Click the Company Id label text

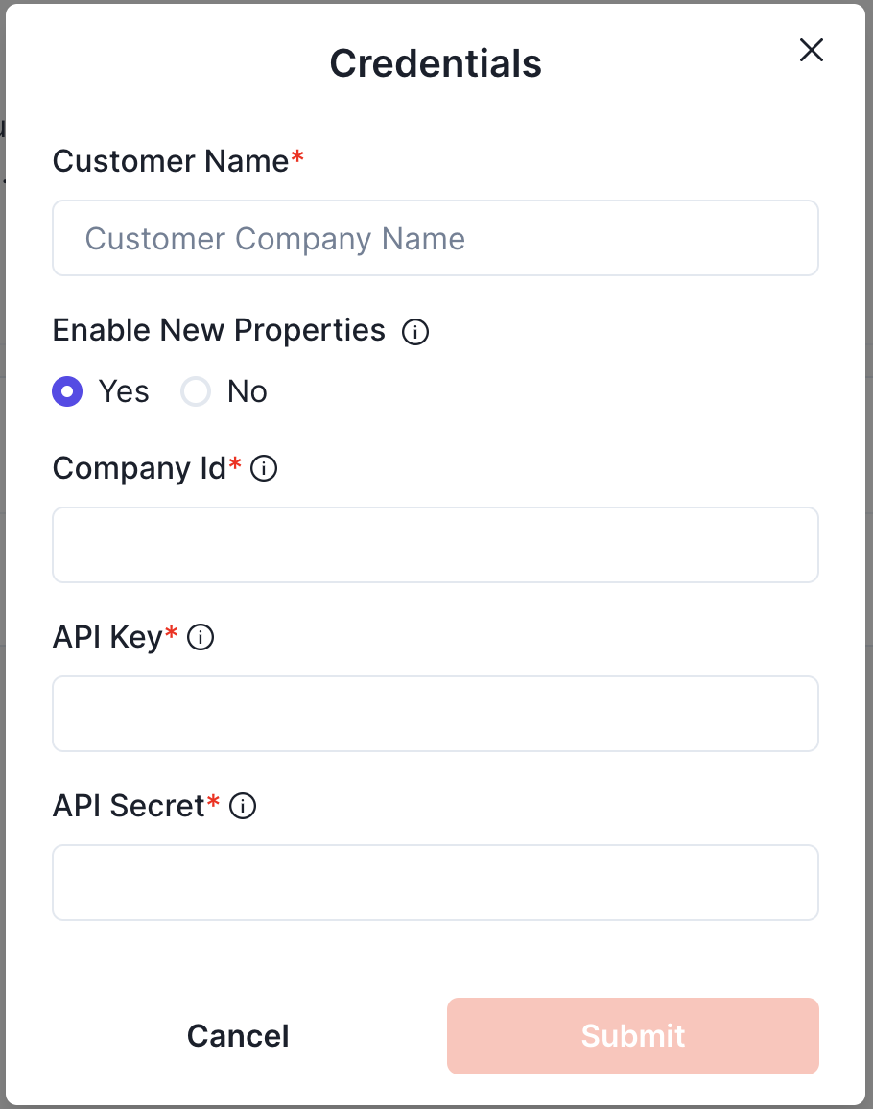[x=139, y=468]
